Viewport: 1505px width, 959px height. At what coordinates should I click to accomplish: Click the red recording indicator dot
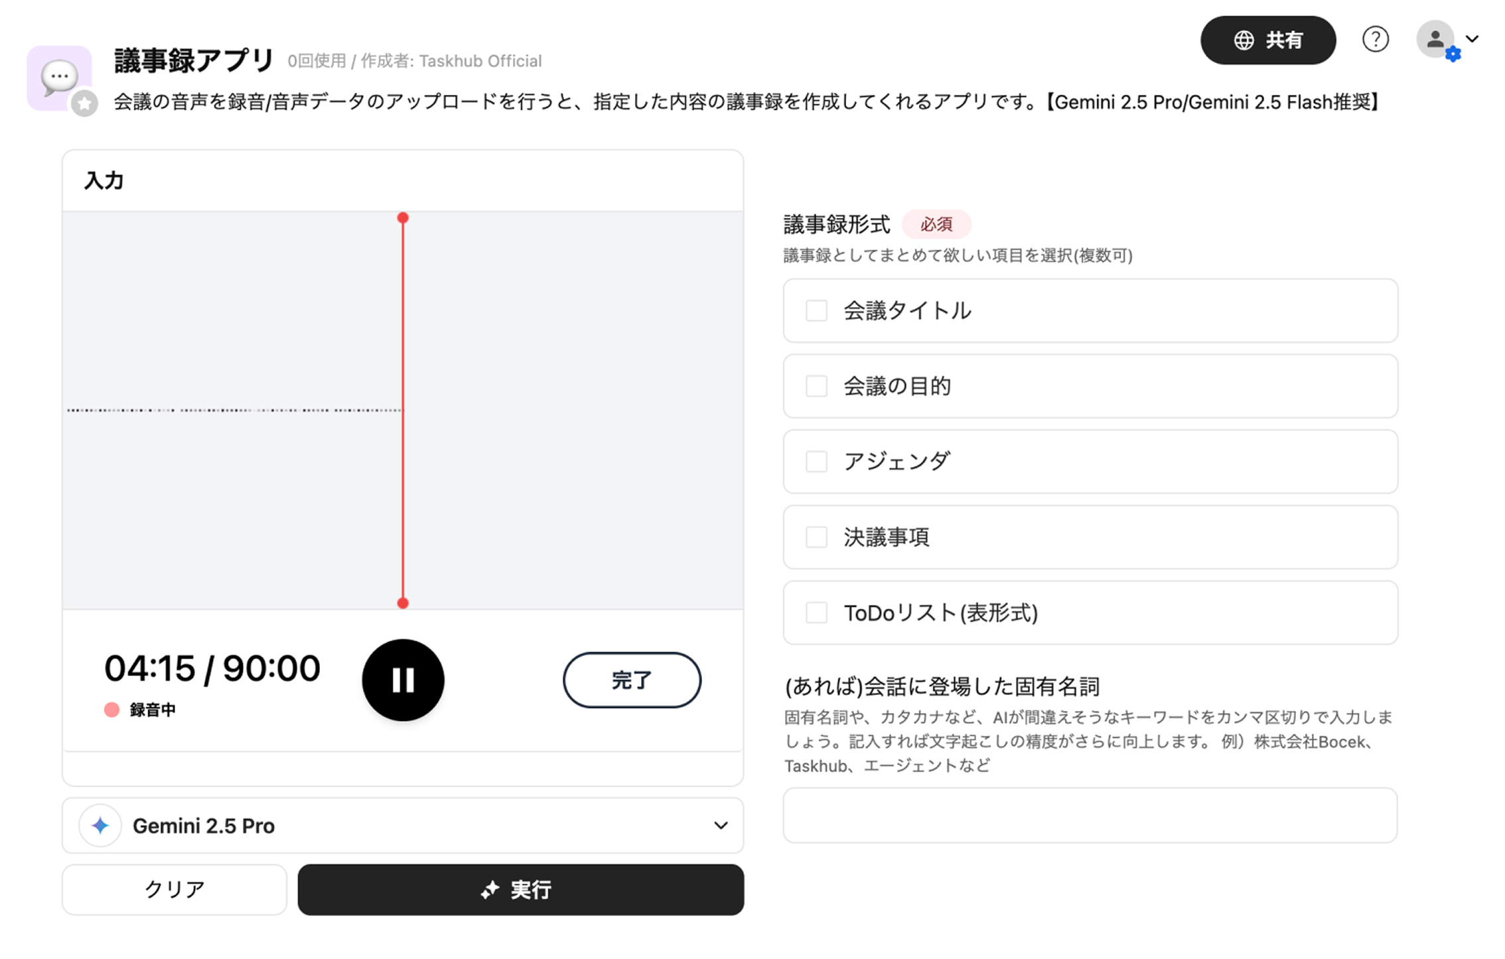pos(111,710)
